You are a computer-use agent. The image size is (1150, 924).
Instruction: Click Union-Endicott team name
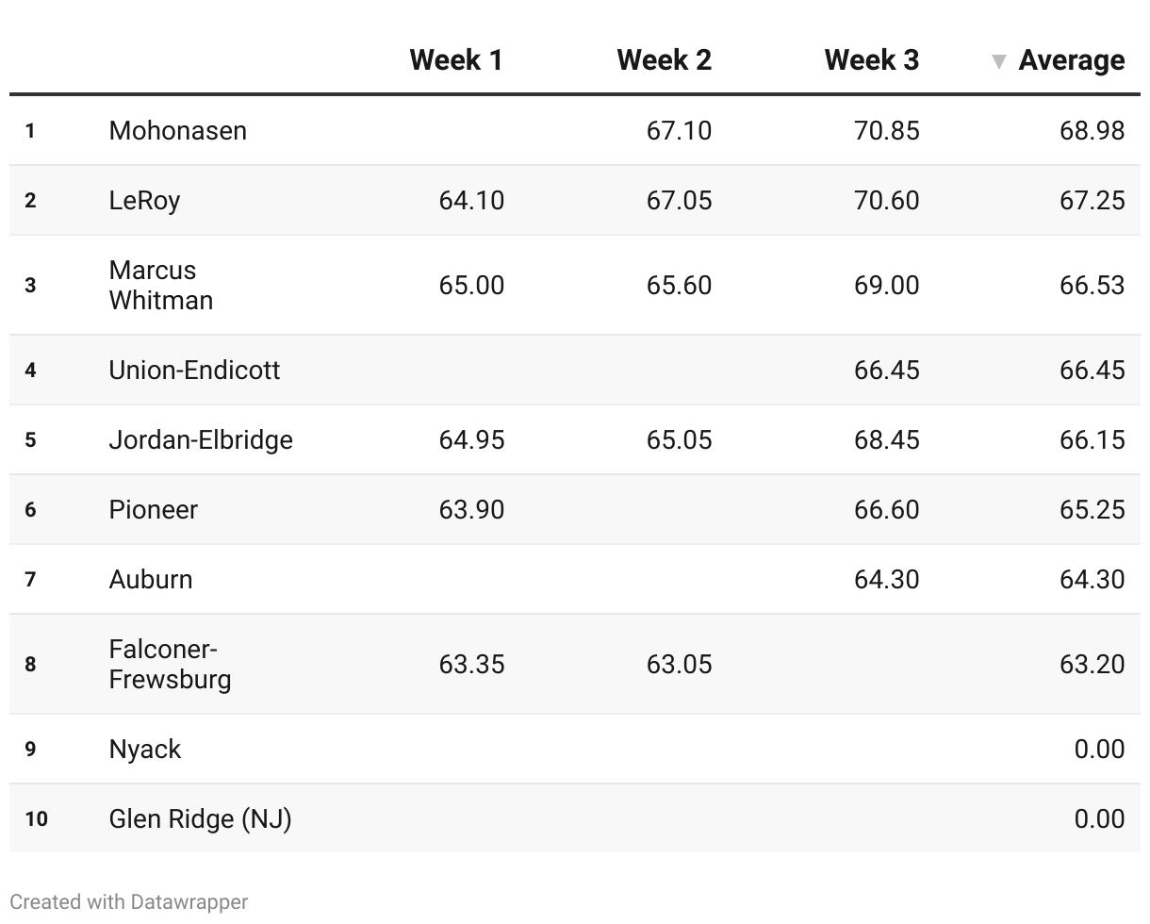coord(194,370)
